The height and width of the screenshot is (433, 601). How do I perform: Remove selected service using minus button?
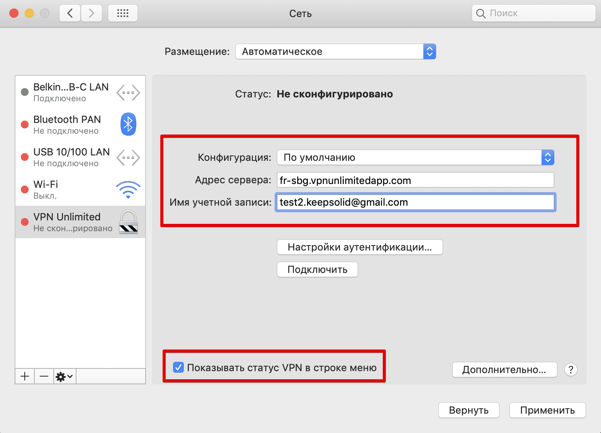(x=44, y=376)
